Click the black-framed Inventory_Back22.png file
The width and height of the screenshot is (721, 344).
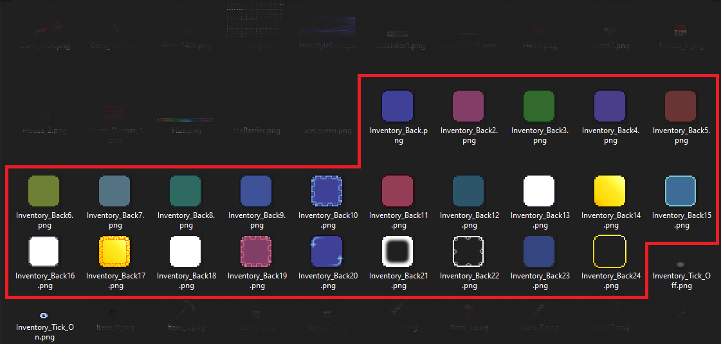click(x=468, y=251)
